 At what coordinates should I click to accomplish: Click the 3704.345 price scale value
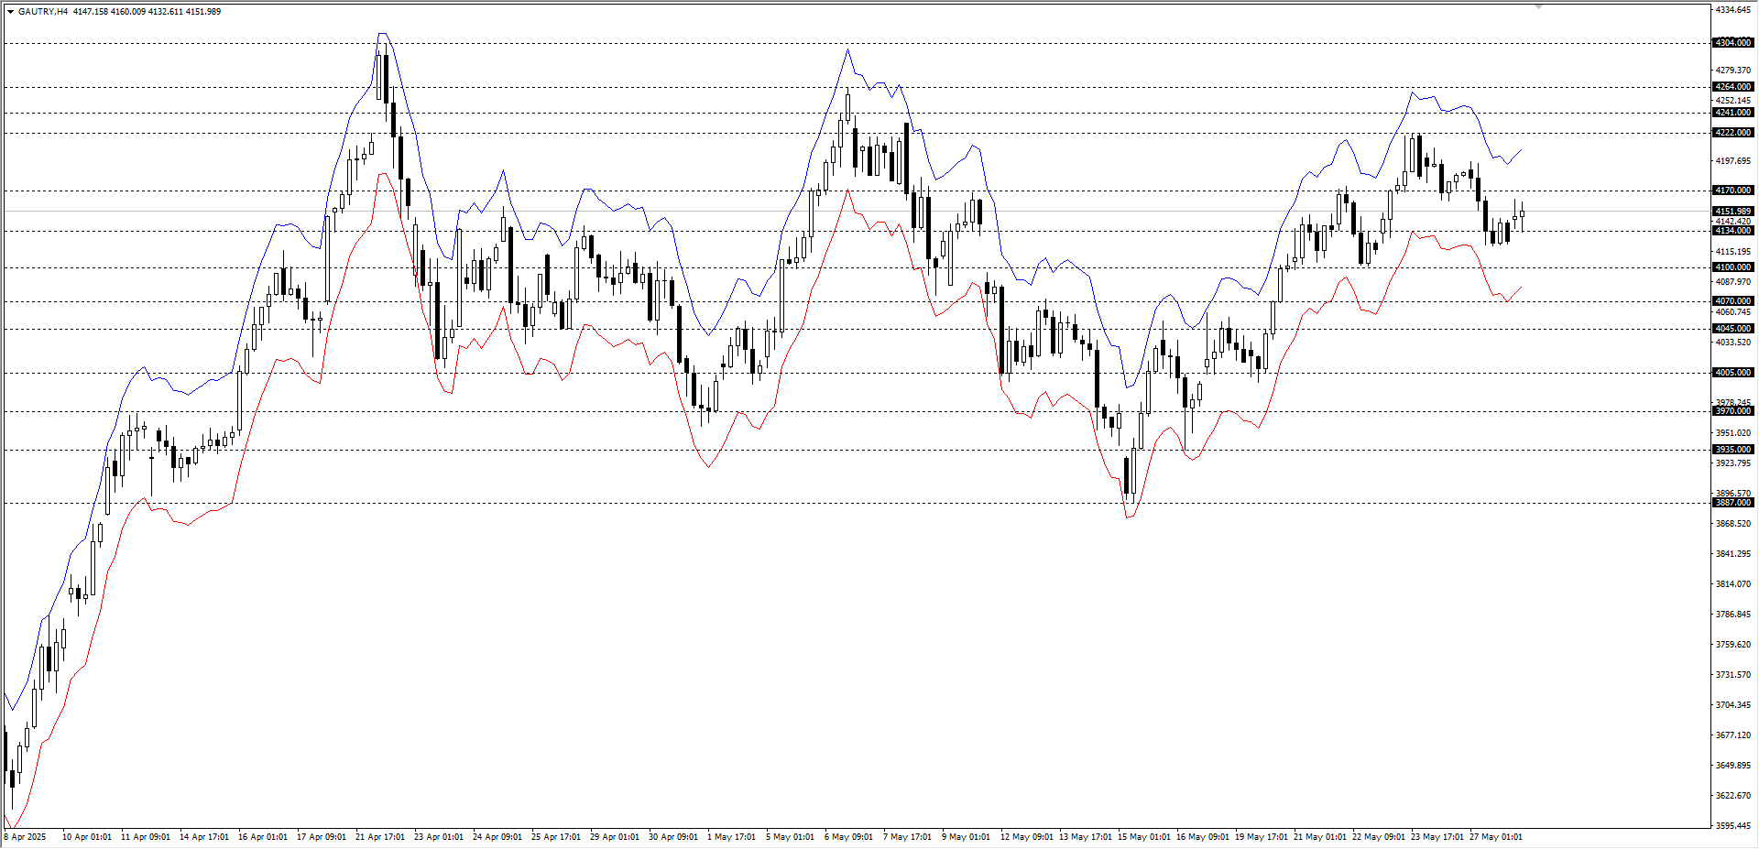[1732, 705]
